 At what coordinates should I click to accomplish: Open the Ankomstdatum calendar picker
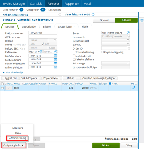click(x=55, y=67)
